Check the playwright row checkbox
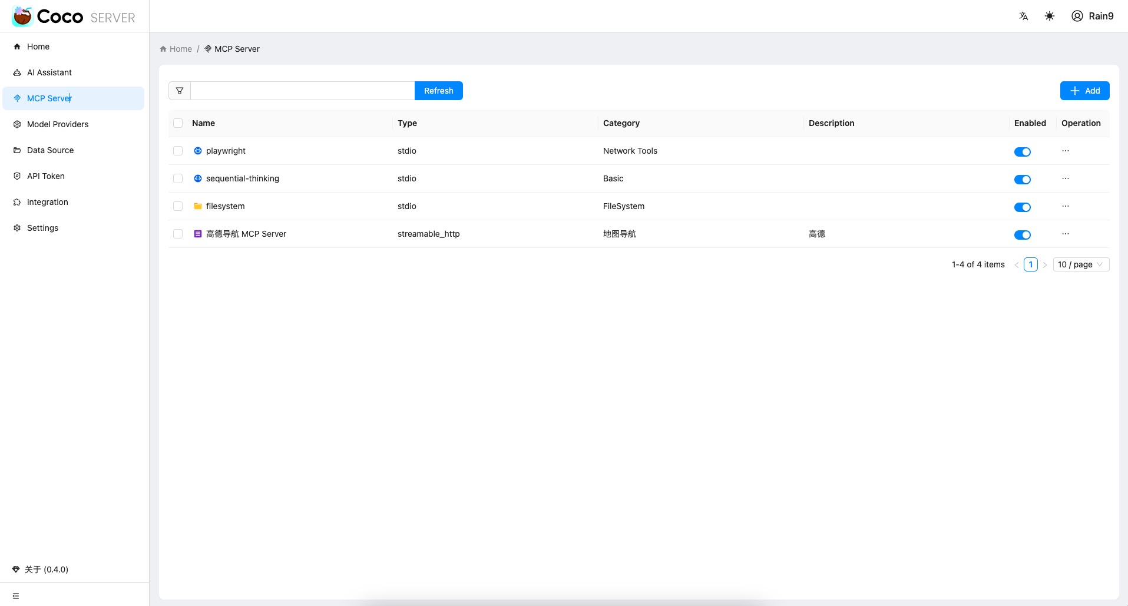Image resolution: width=1128 pixels, height=606 pixels. (178, 151)
